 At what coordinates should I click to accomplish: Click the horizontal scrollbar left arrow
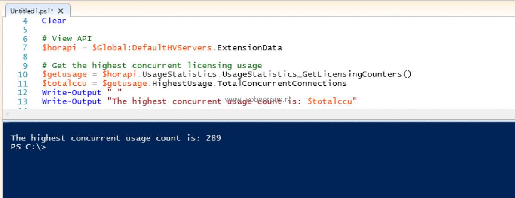(x=8, y=114)
